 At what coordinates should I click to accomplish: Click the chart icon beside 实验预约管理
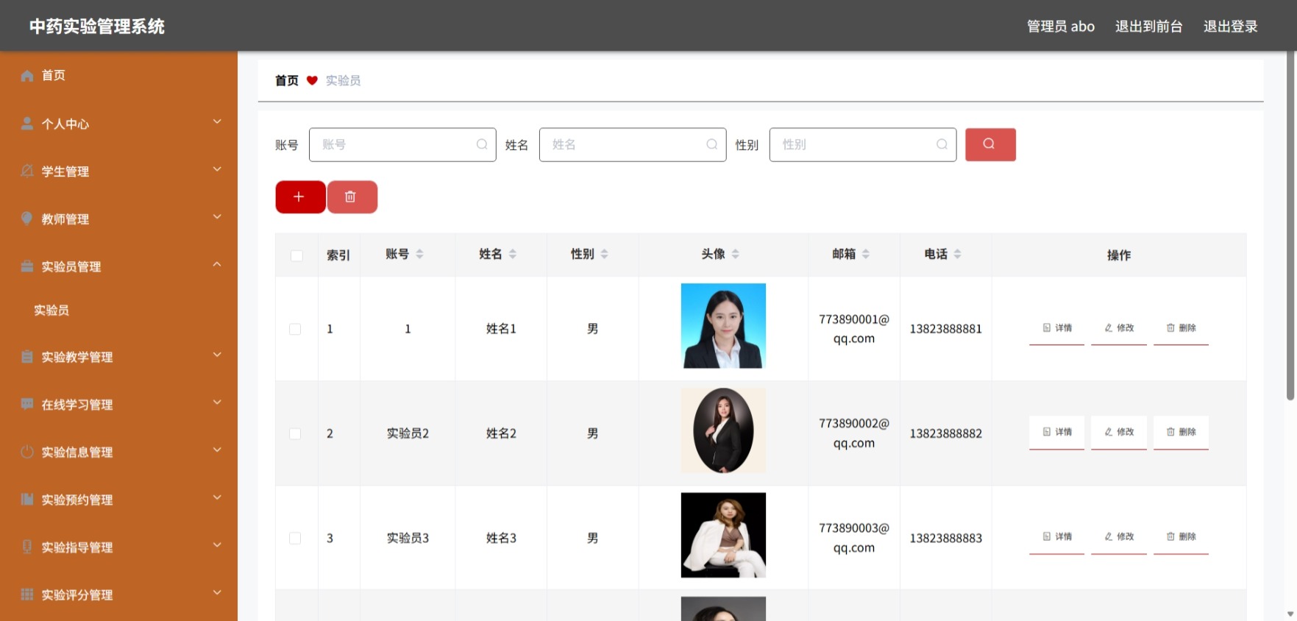click(27, 500)
